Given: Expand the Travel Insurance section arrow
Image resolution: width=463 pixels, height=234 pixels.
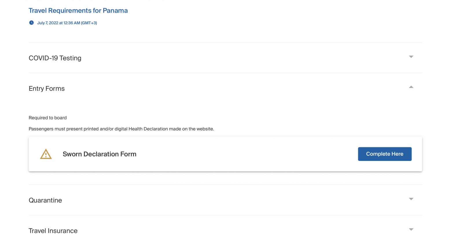Looking at the screenshot, I should click(x=411, y=229).
